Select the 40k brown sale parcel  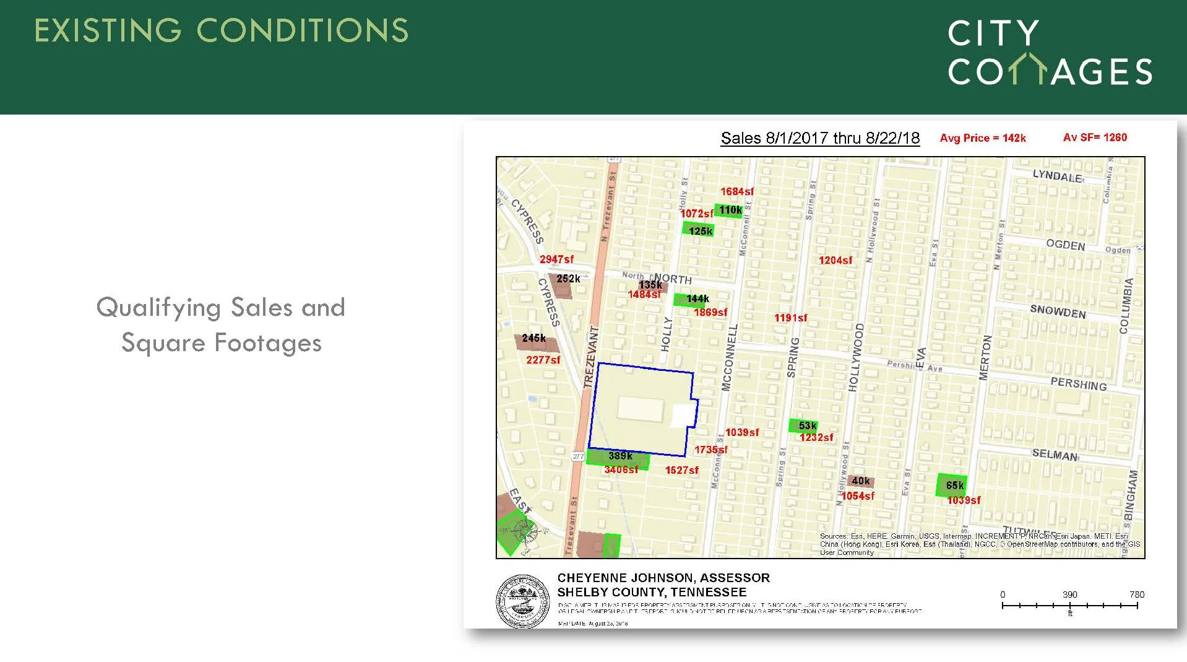[860, 482]
